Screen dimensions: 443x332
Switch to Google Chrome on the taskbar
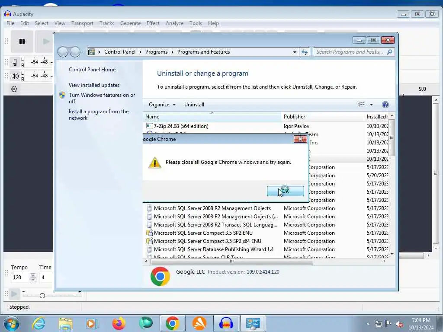(x=172, y=323)
